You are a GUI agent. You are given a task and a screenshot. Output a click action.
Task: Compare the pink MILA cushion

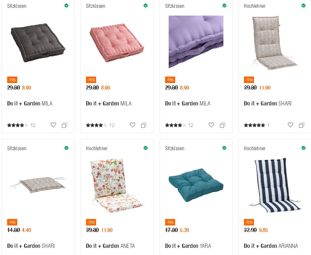tap(144, 125)
